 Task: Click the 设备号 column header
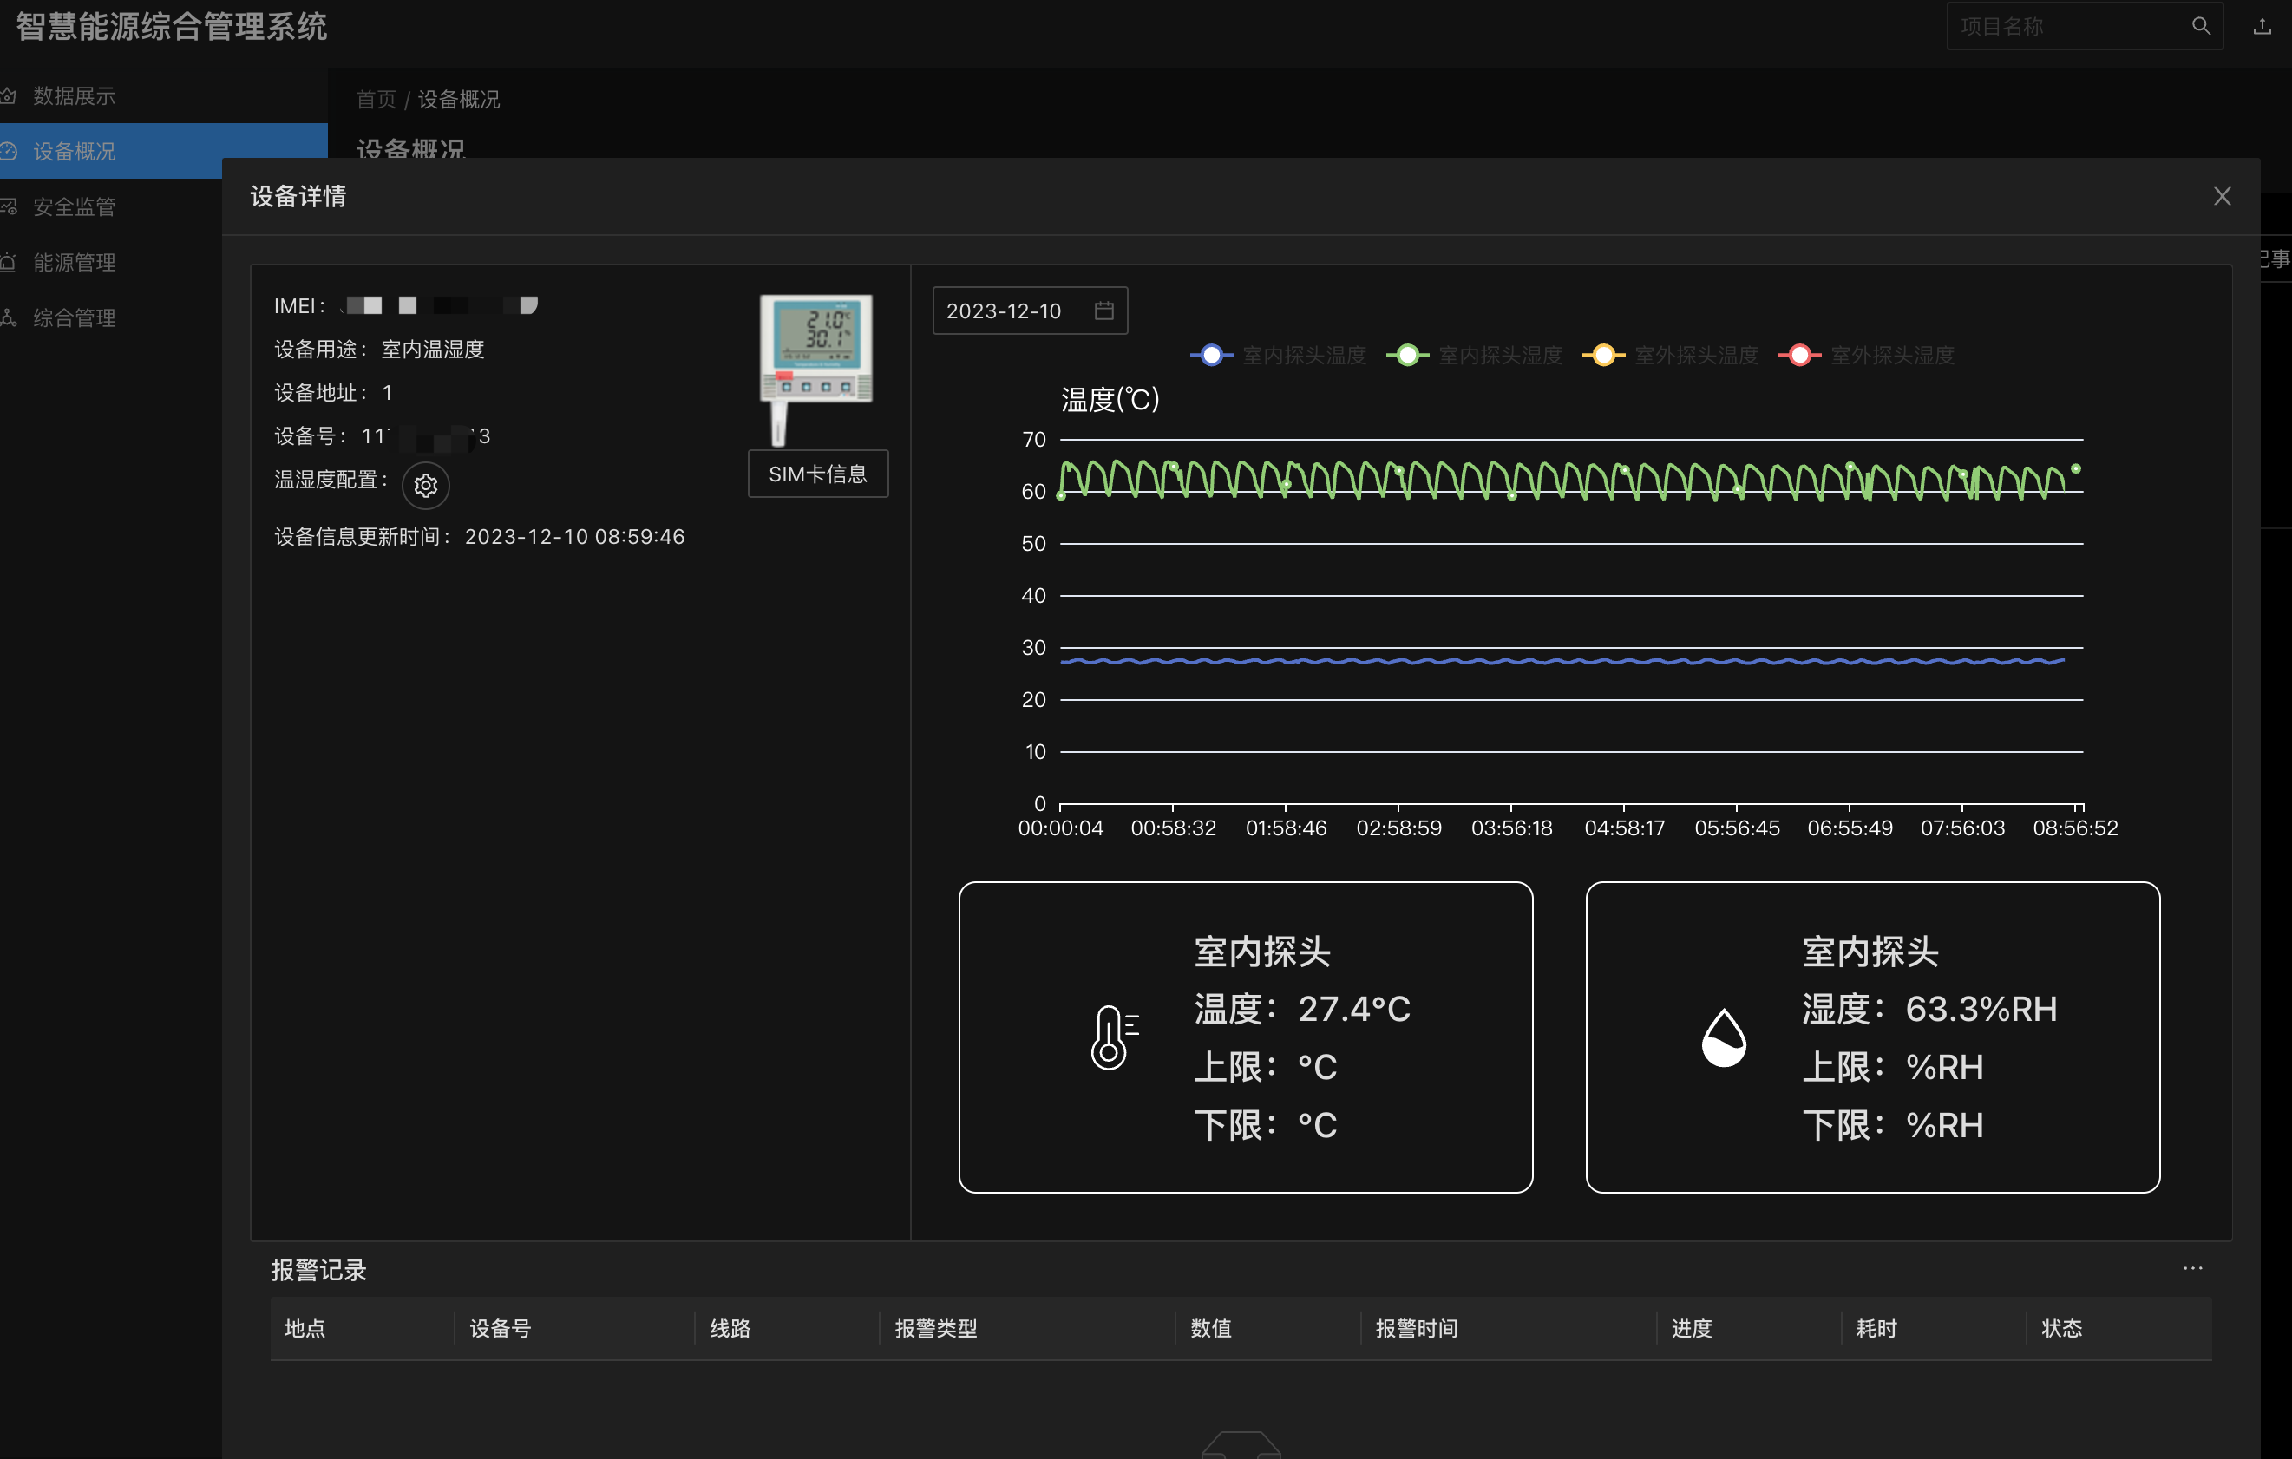pyautogui.click(x=501, y=1329)
